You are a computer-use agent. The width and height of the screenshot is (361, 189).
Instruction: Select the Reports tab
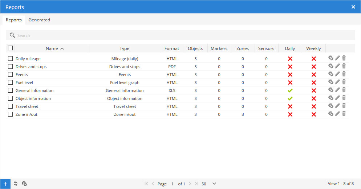pyautogui.click(x=13, y=20)
